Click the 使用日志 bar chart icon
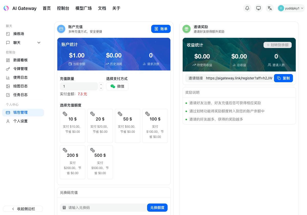This screenshot has height=215, width=307. coord(8,77)
